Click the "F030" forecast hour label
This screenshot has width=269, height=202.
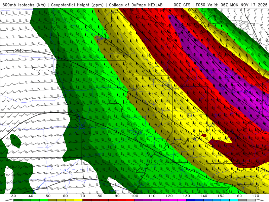coord(200,5)
